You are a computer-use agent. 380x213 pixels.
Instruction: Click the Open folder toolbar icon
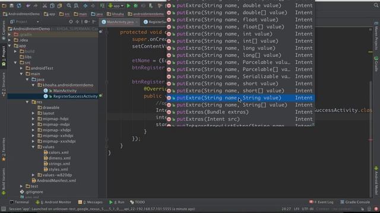coord(4,5)
